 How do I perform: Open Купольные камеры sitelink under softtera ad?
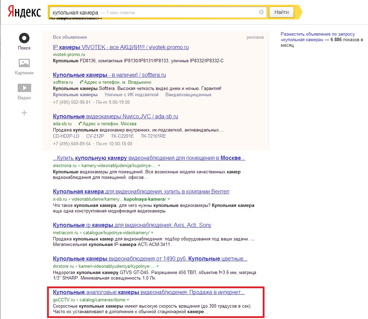point(75,94)
